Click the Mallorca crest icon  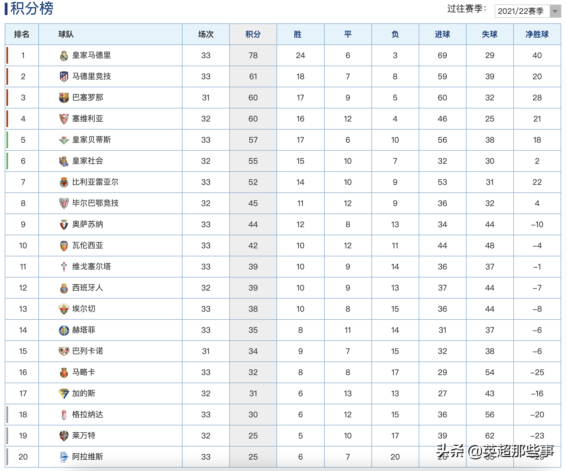click(x=64, y=373)
